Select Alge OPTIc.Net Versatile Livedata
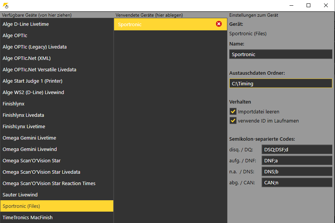 [x=57, y=69]
